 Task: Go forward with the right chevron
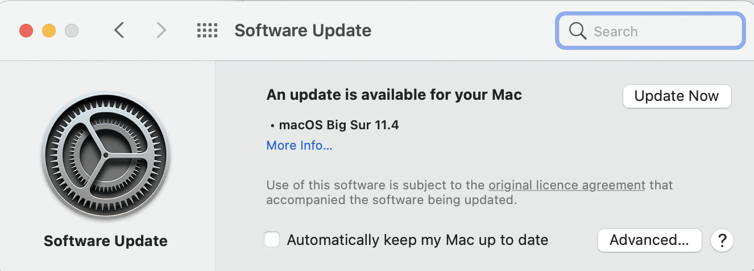pos(161,31)
